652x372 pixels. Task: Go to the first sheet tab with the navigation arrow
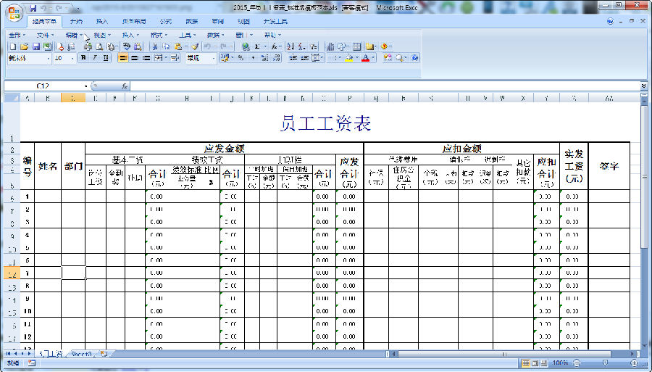pos(8,354)
